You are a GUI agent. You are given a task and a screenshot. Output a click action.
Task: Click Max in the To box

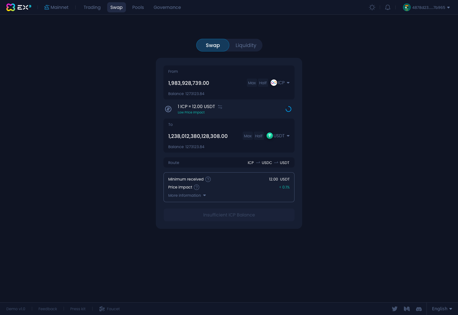[248, 136]
